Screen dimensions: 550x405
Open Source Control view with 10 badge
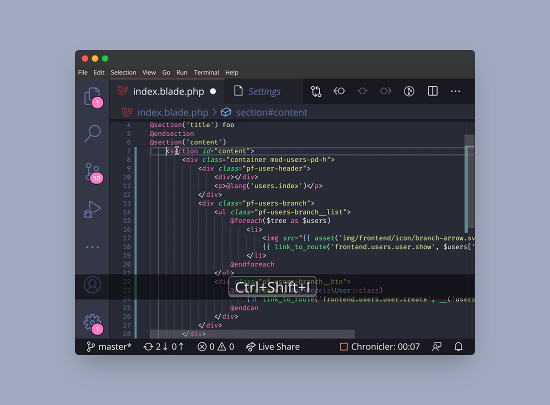(92, 172)
